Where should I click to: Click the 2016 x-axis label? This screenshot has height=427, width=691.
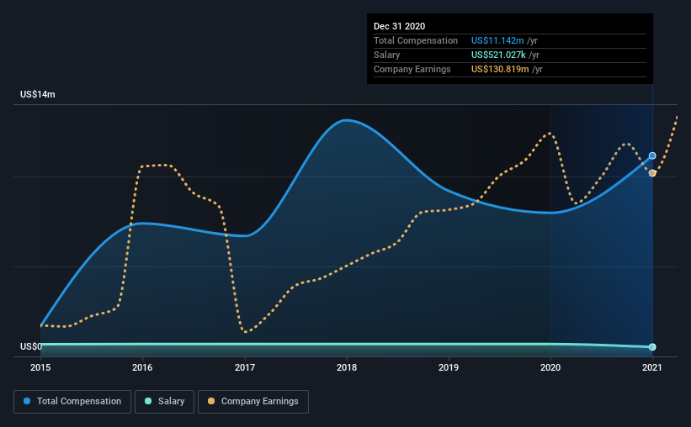142,367
